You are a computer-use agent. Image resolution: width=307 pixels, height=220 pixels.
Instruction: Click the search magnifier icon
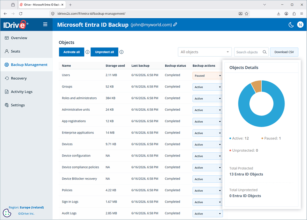coord(264,52)
